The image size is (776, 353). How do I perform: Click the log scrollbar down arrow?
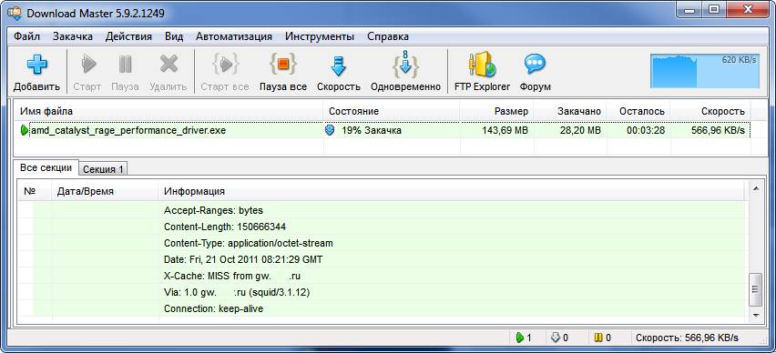[x=756, y=315]
